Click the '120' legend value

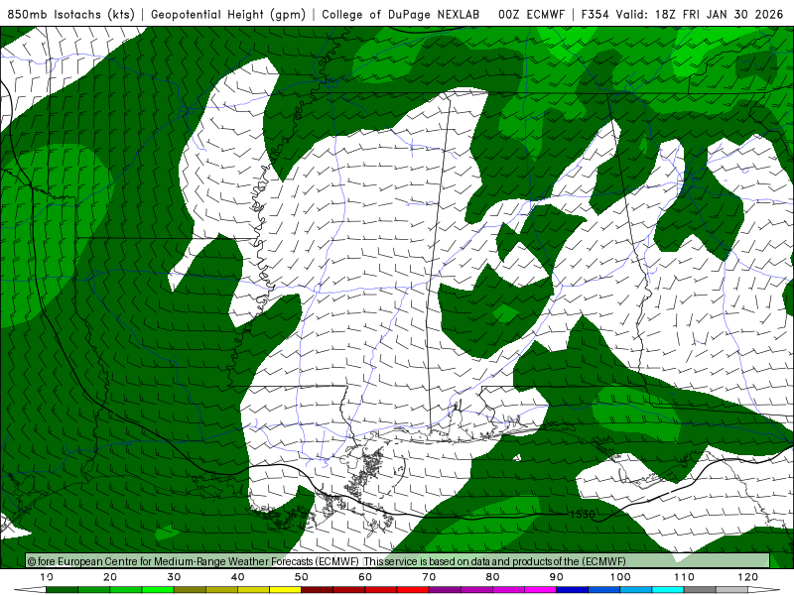coord(748,577)
